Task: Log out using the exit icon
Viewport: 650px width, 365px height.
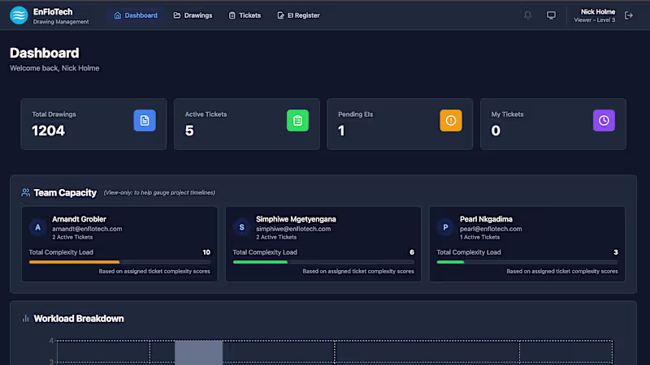Action: 629,15
